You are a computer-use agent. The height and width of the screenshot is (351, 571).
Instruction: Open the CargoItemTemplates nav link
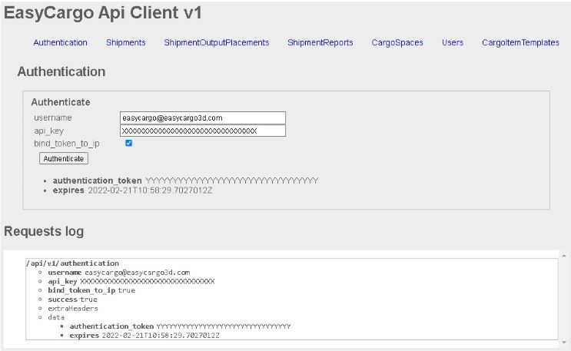pos(520,42)
